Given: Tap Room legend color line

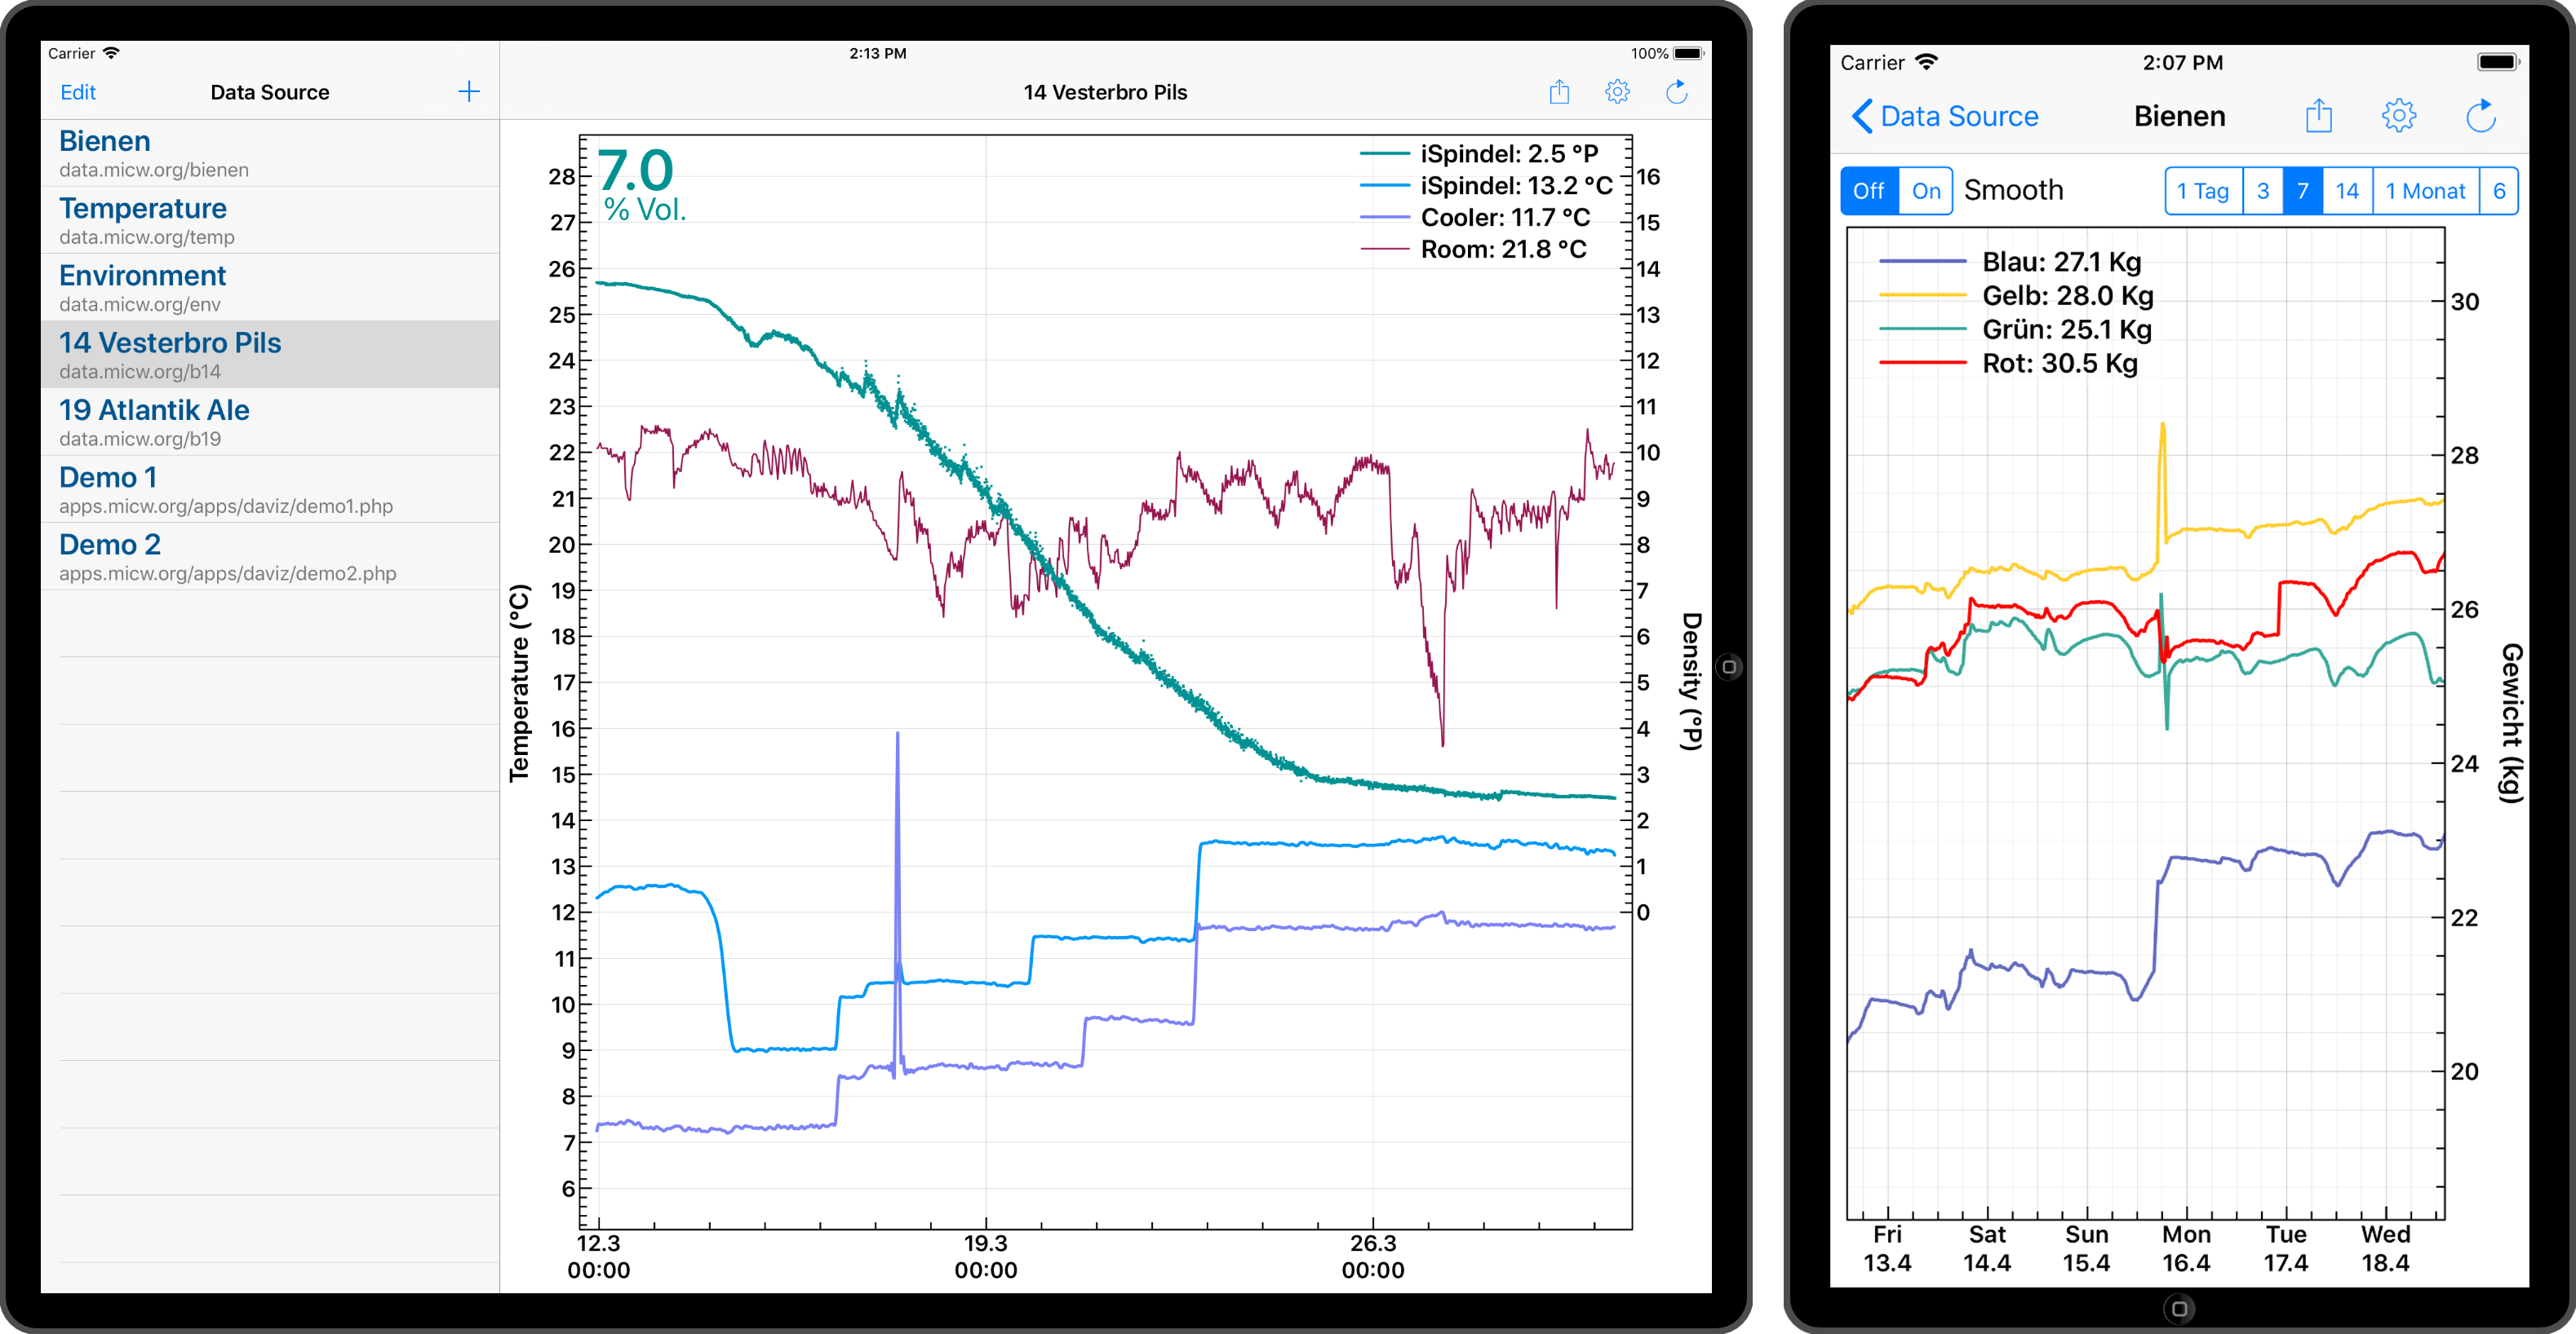Looking at the screenshot, I should click(1385, 250).
